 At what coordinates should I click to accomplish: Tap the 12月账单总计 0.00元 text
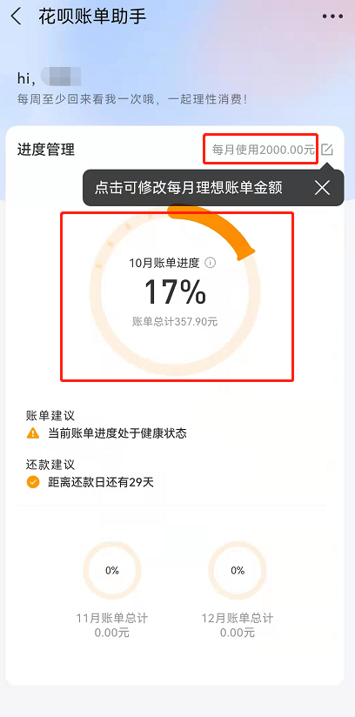tap(238, 626)
